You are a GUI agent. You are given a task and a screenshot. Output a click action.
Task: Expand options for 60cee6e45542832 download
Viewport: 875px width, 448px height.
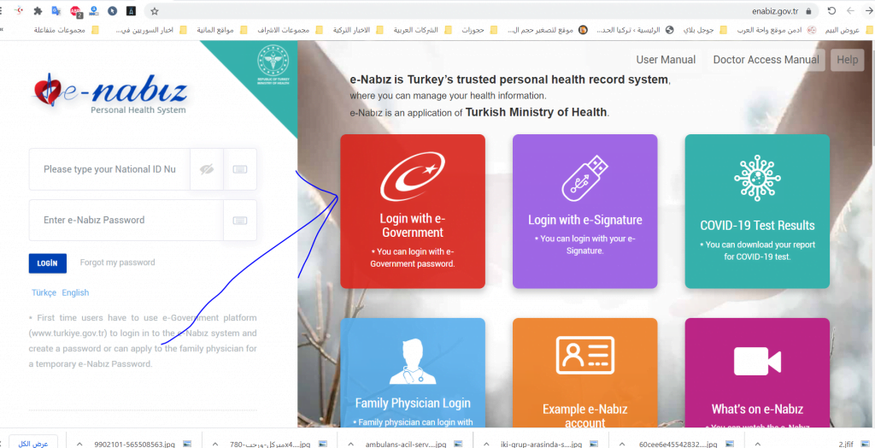(x=623, y=444)
